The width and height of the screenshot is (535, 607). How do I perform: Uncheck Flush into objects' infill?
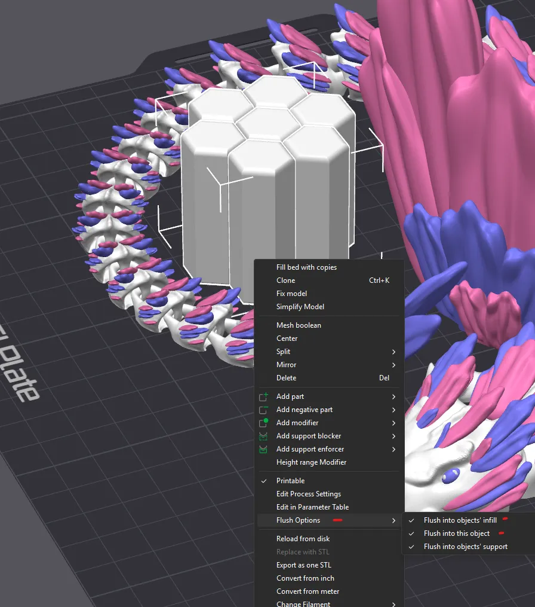[460, 520]
